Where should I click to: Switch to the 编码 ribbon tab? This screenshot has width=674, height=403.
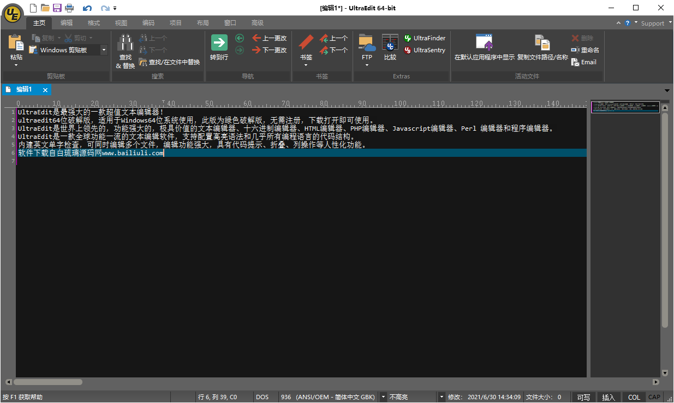click(148, 23)
